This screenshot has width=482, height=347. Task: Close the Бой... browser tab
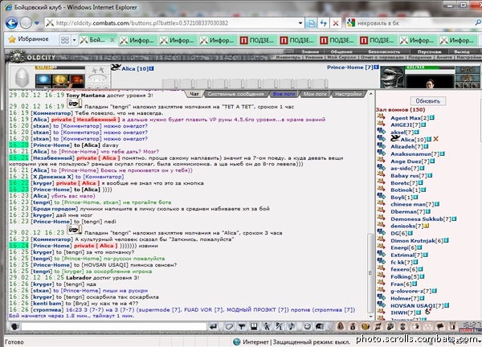pos(112,40)
